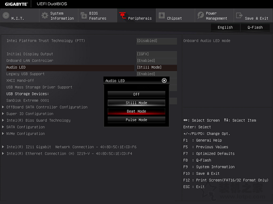Pick Still Mode in the popup
The image size is (273, 204).
point(136,103)
